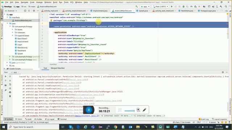Open AVD Manager icon in toolbar
The height and width of the screenshot is (130, 232).
pos(217,6)
